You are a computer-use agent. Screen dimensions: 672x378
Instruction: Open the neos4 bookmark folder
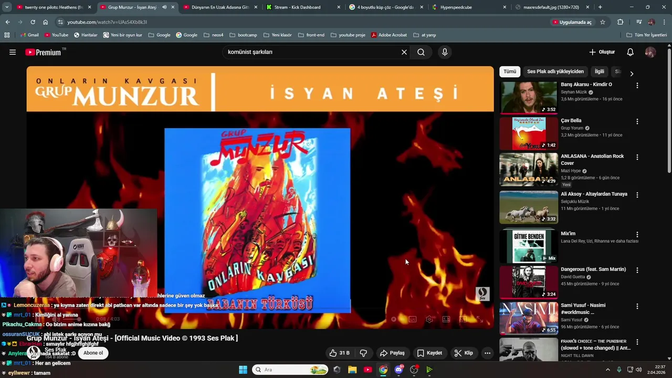[x=214, y=35]
